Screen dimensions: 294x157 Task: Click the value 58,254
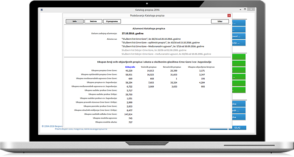129,83
